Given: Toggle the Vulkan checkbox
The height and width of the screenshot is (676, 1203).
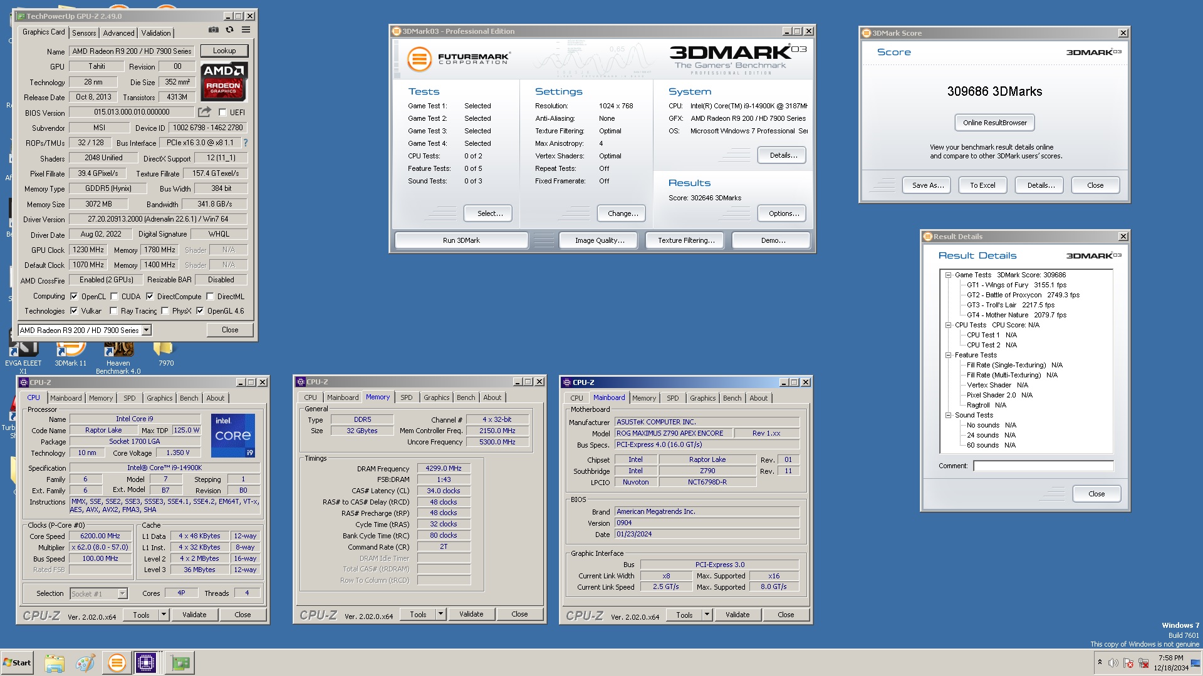Looking at the screenshot, I should 74,311.
